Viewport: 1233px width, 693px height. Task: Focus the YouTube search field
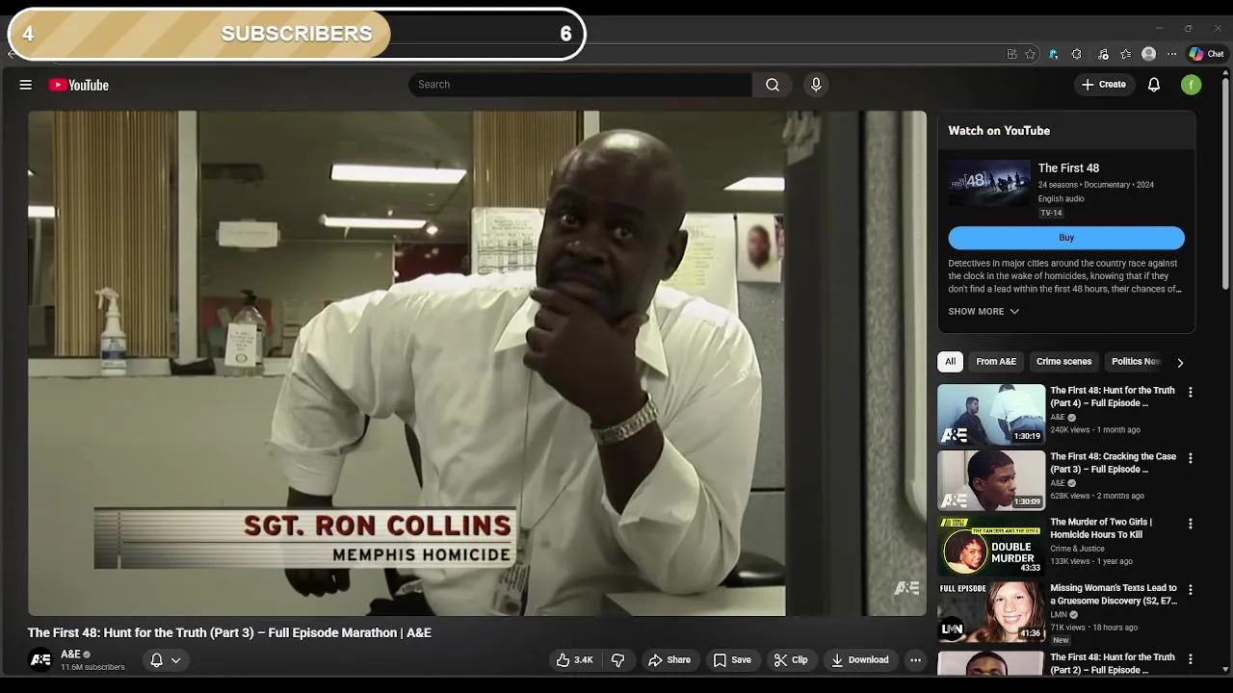(580, 85)
